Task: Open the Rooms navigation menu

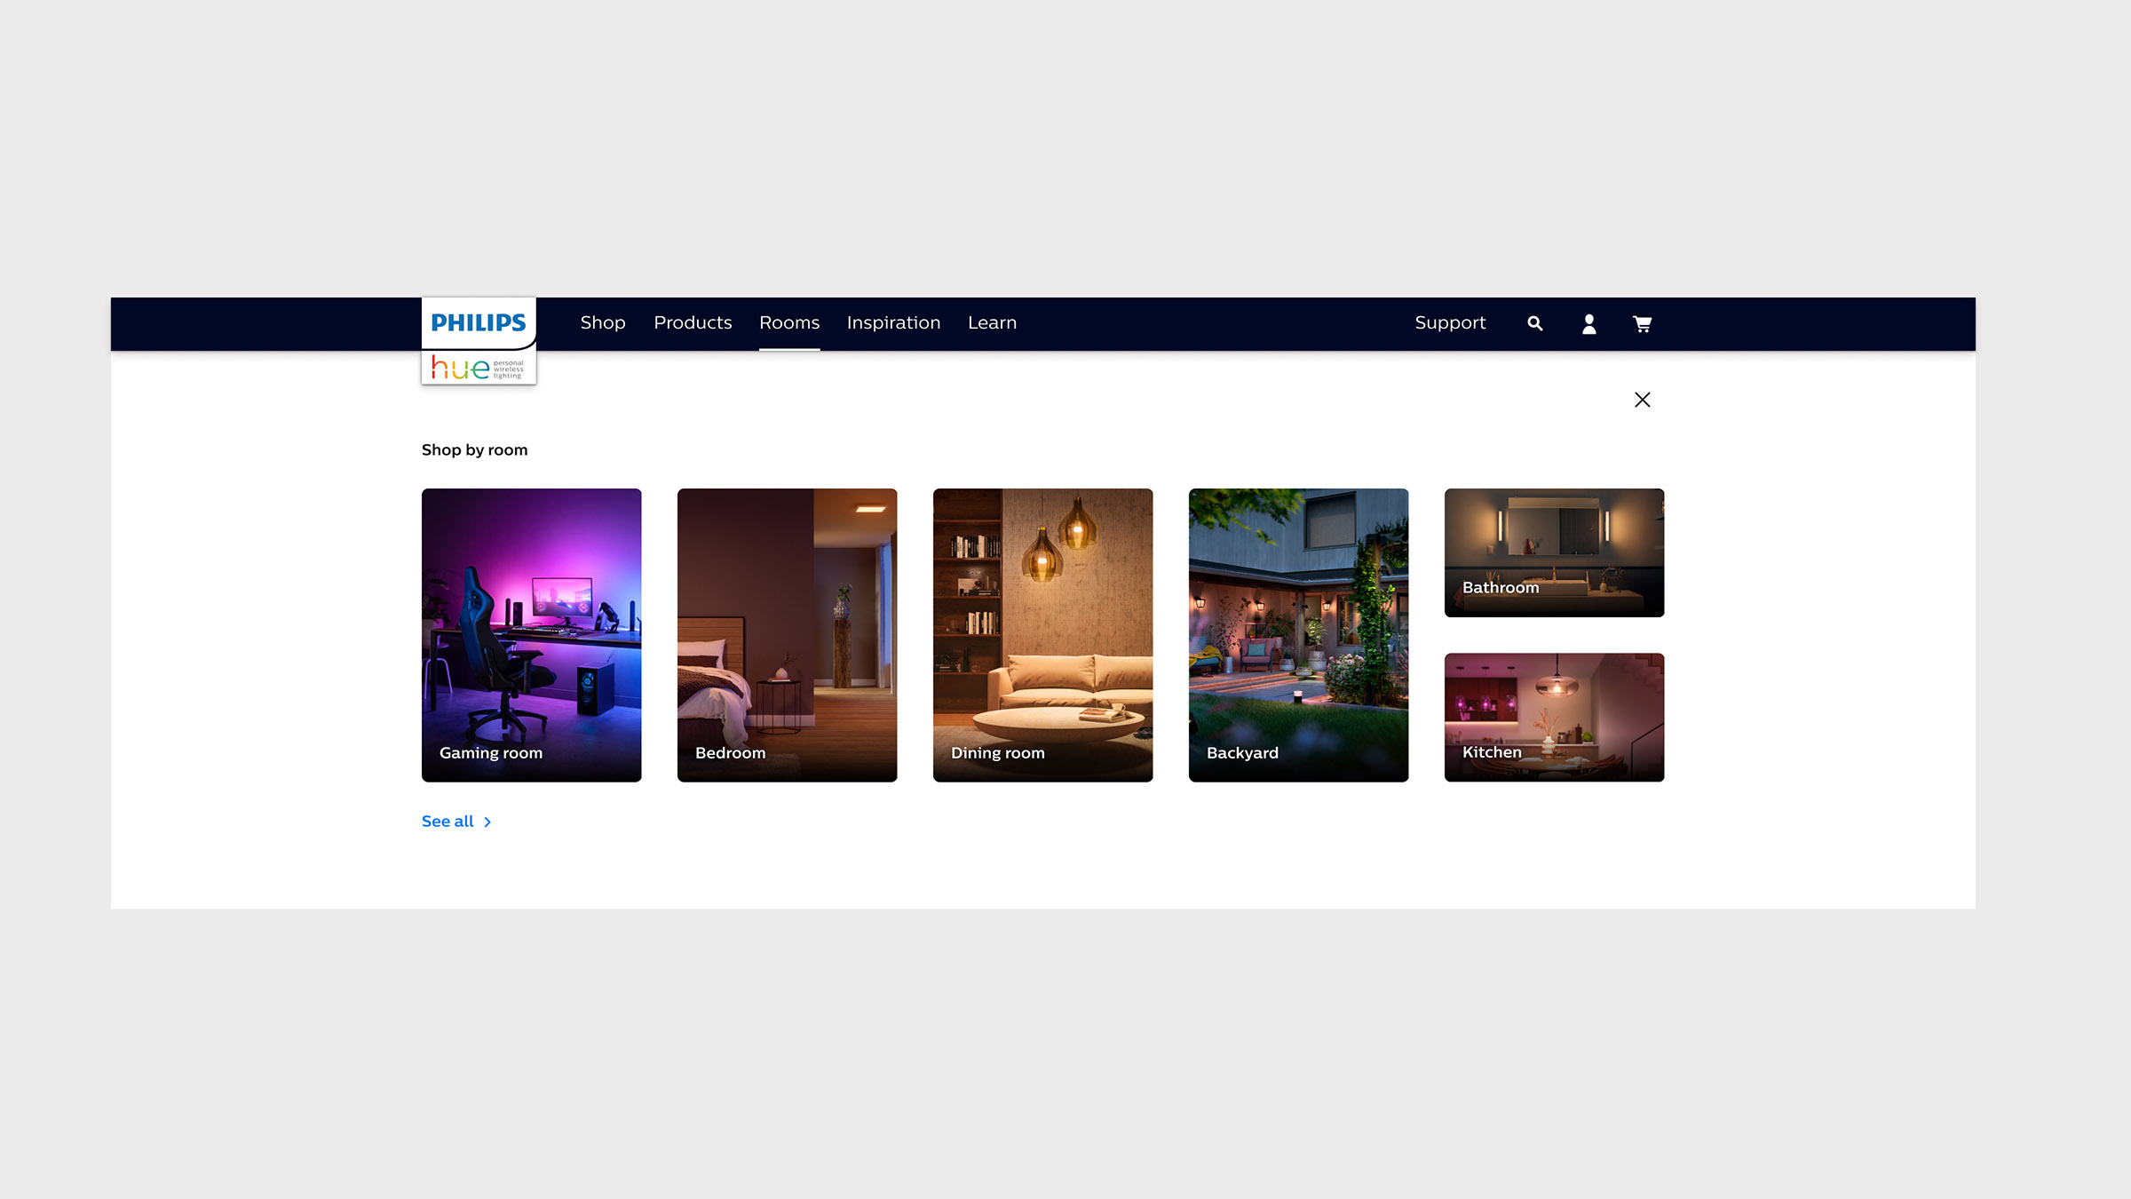Action: [x=788, y=323]
